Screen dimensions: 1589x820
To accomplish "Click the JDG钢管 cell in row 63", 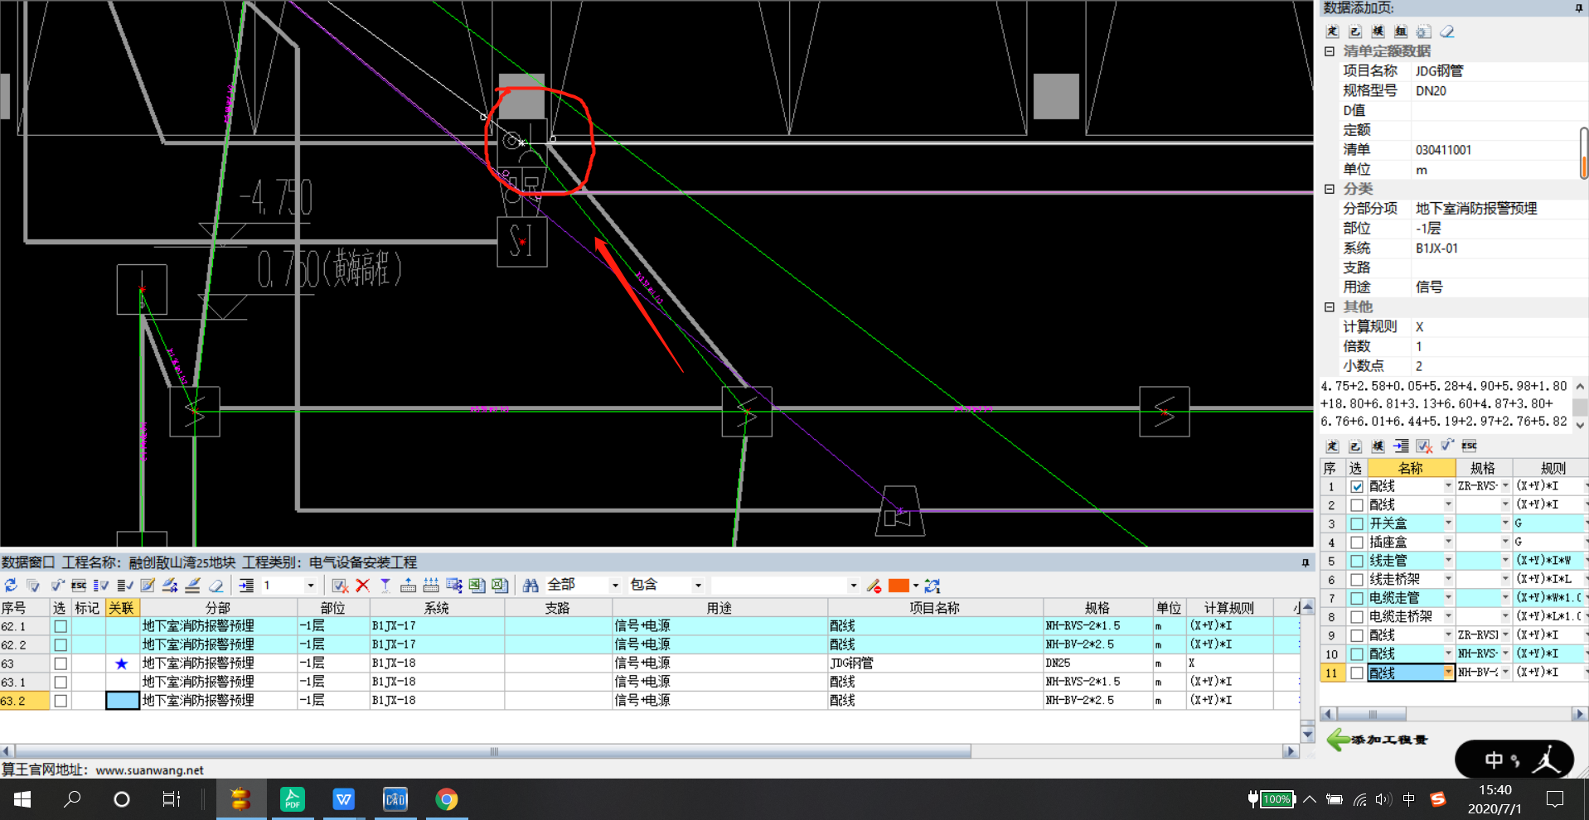I will (x=935, y=663).
